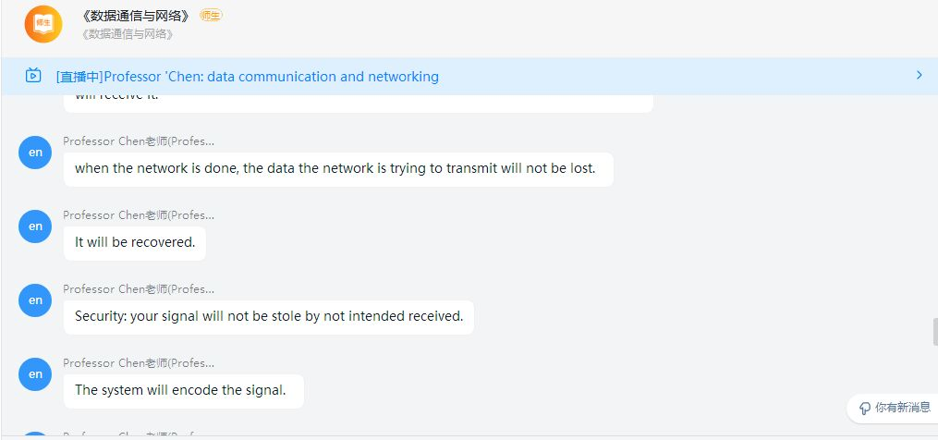Click the orange course avatar icon
Image resolution: width=938 pixels, height=440 pixels.
[x=43, y=24]
